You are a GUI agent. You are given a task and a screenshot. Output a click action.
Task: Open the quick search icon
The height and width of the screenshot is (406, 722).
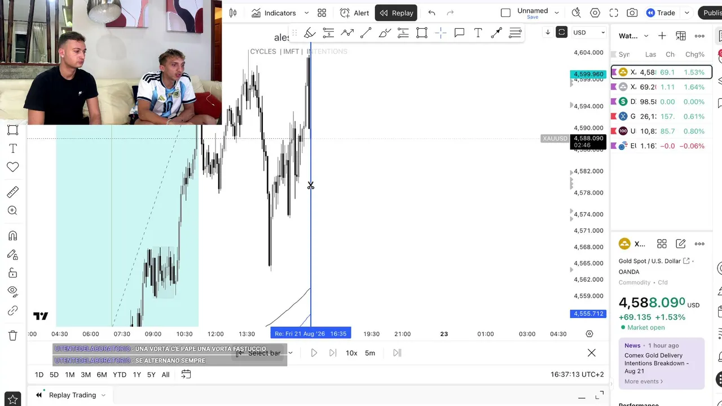[x=576, y=13]
